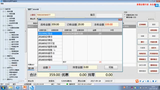Image resolution: width=160 pixels, height=90 pixels.
Task: Collapse the 系统设置 tree node
Action: coord(3,11)
